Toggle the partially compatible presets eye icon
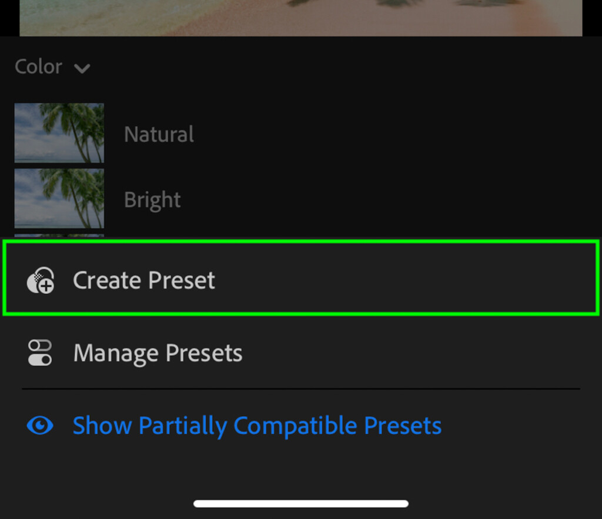 click(x=40, y=426)
